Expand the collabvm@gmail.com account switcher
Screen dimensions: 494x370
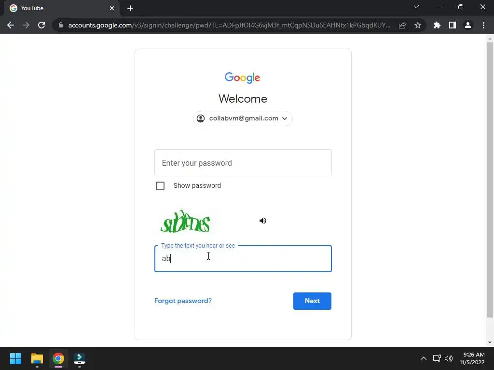coord(243,119)
